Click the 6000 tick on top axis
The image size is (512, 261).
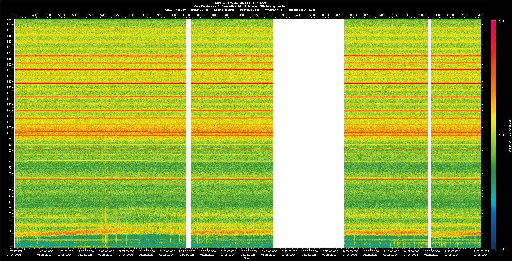click(186, 15)
